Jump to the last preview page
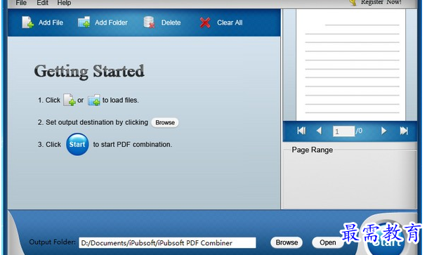 pyautogui.click(x=404, y=131)
